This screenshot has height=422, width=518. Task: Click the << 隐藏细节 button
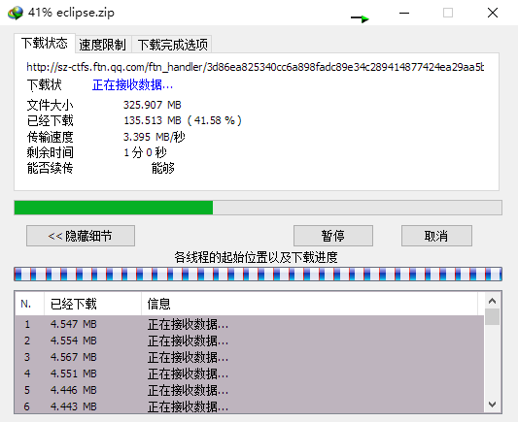tap(81, 236)
